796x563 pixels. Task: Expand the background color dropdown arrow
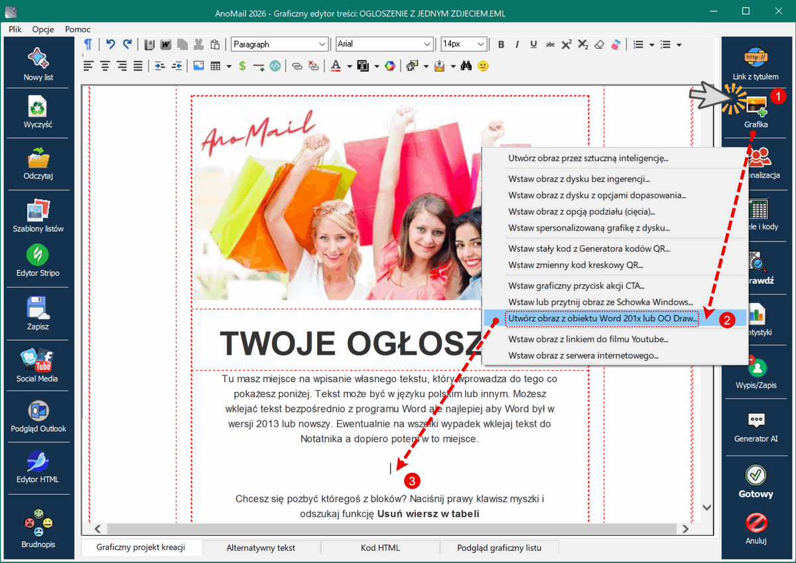pos(377,66)
